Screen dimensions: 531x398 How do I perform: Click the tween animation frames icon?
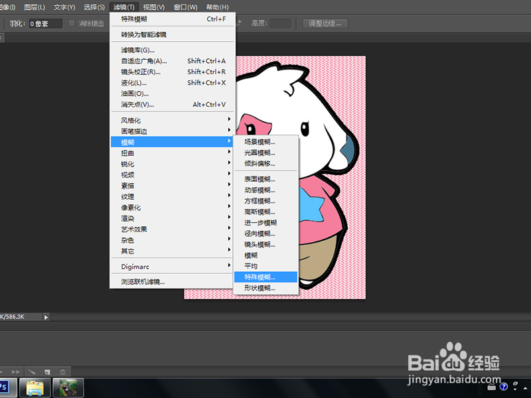tap(31, 371)
